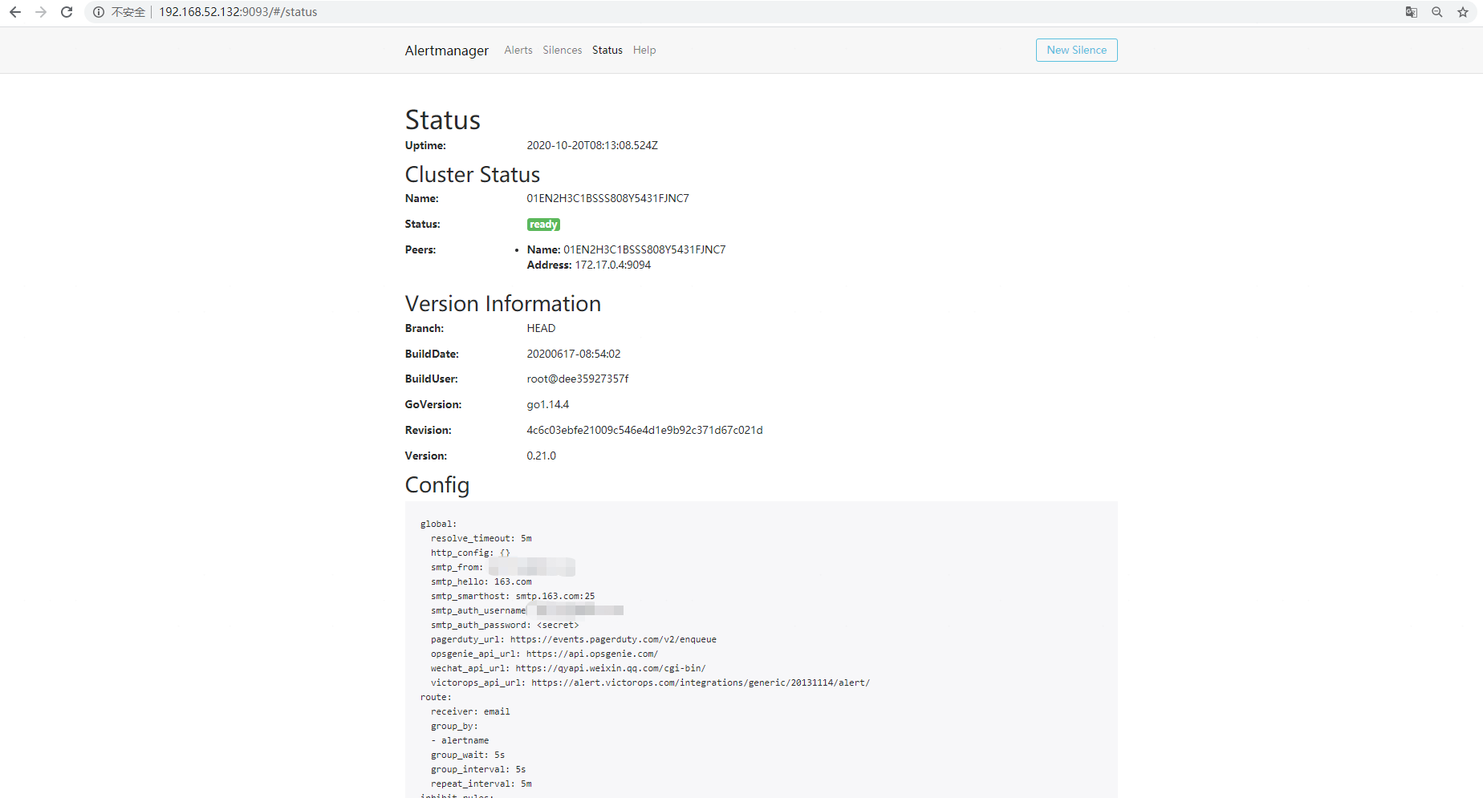Click config line receiver: email
Image resolution: width=1483 pixels, height=798 pixels.
click(x=470, y=711)
